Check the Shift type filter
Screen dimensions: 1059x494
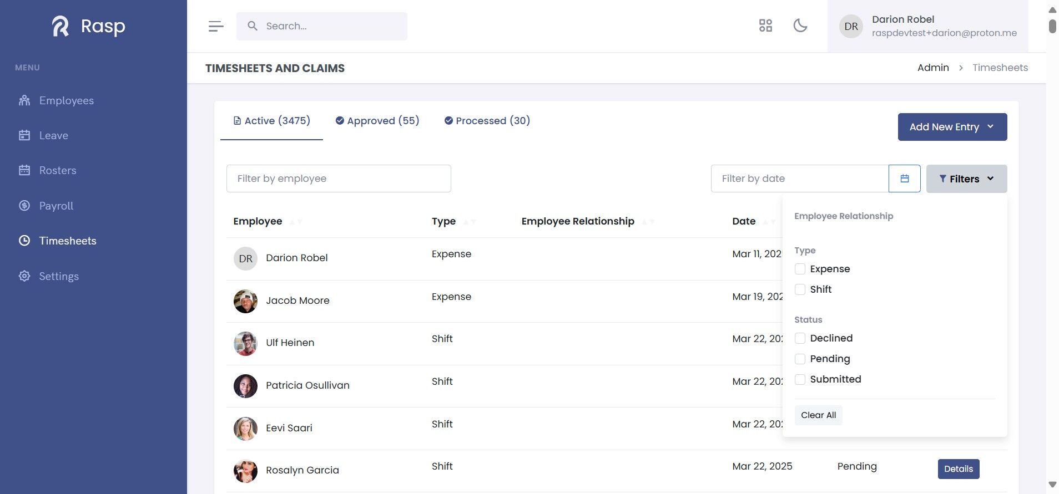tap(800, 289)
